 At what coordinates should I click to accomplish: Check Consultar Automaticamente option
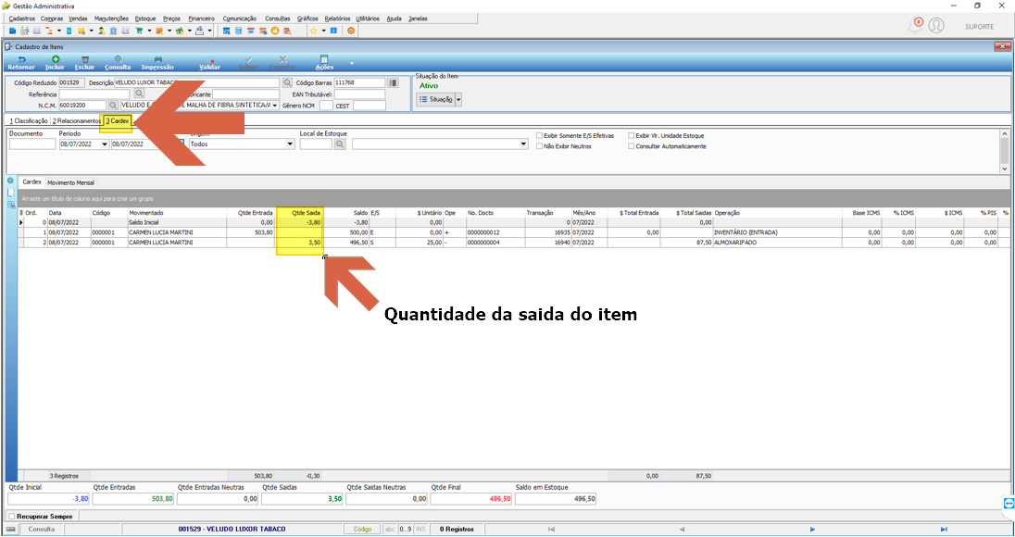point(632,146)
